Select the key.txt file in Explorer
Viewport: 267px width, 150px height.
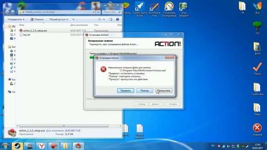pyautogui.click(x=27, y=35)
